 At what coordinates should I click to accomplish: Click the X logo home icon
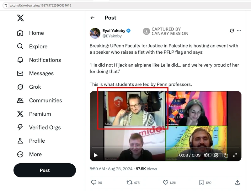coord(20,18)
